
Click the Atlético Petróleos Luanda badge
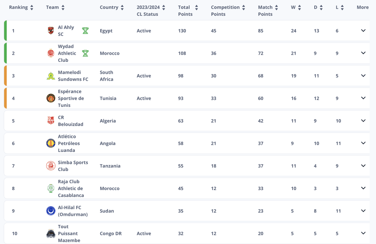point(51,143)
